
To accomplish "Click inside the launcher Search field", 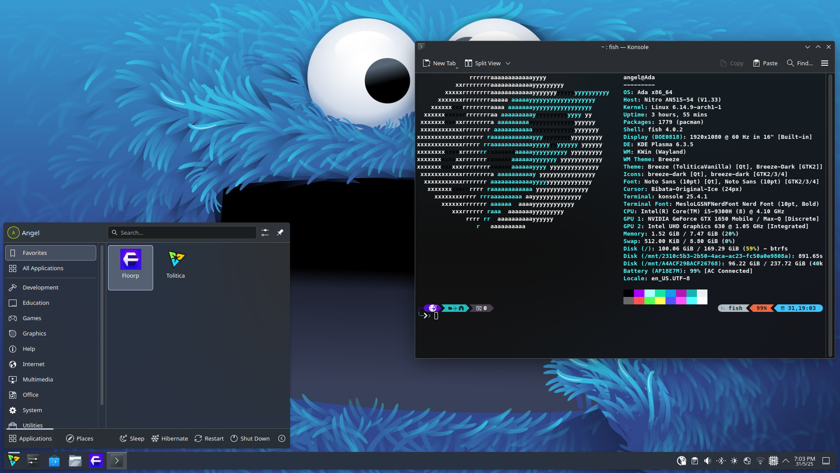I will click(182, 233).
